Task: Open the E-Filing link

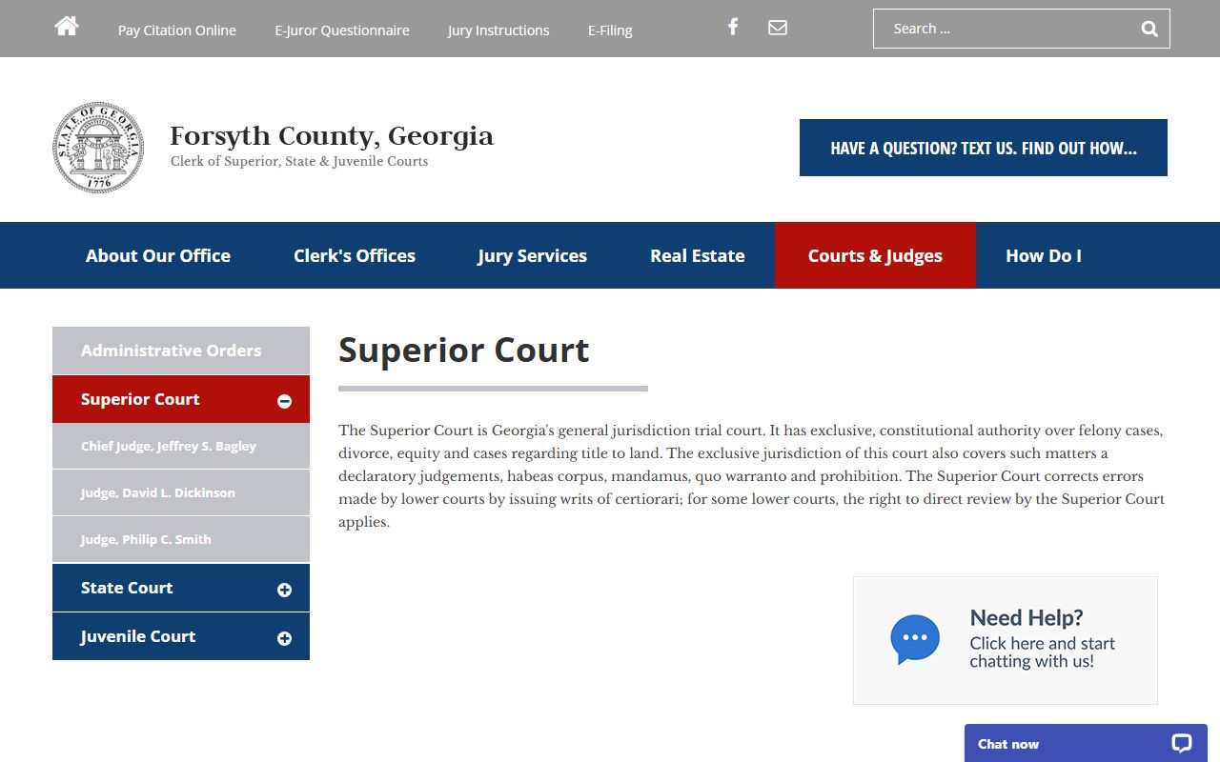Action: [610, 30]
